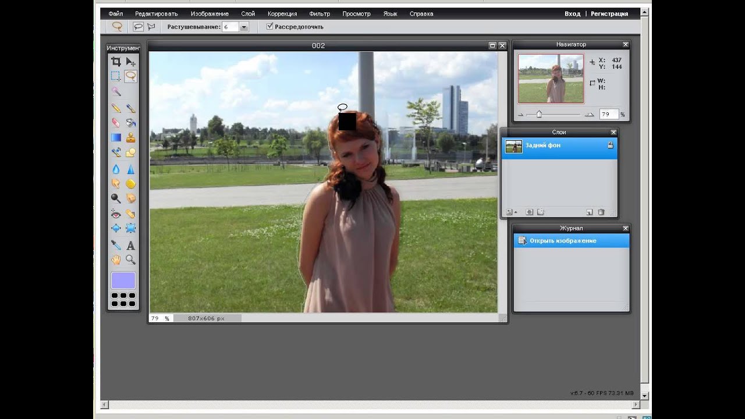
Task: Open the Файл menu
Action: click(115, 13)
